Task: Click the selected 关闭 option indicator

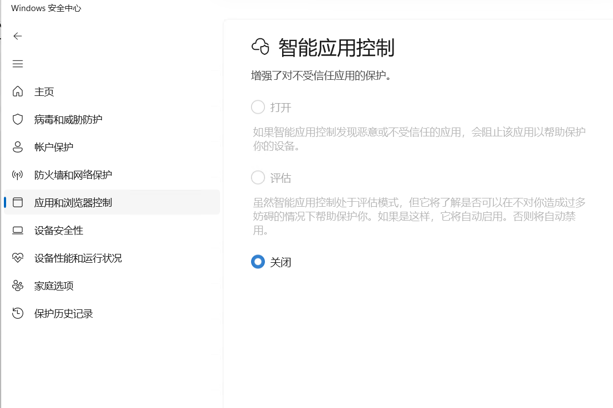Action: click(258, 262)
